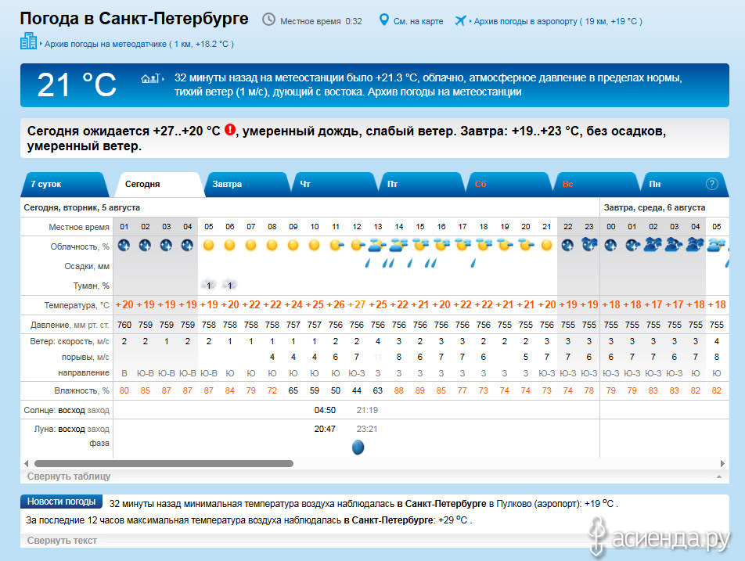Click the 'Сегодня, вторник, 5 августа' header
The height and width of the screenshot is (561, 745).
81,207
